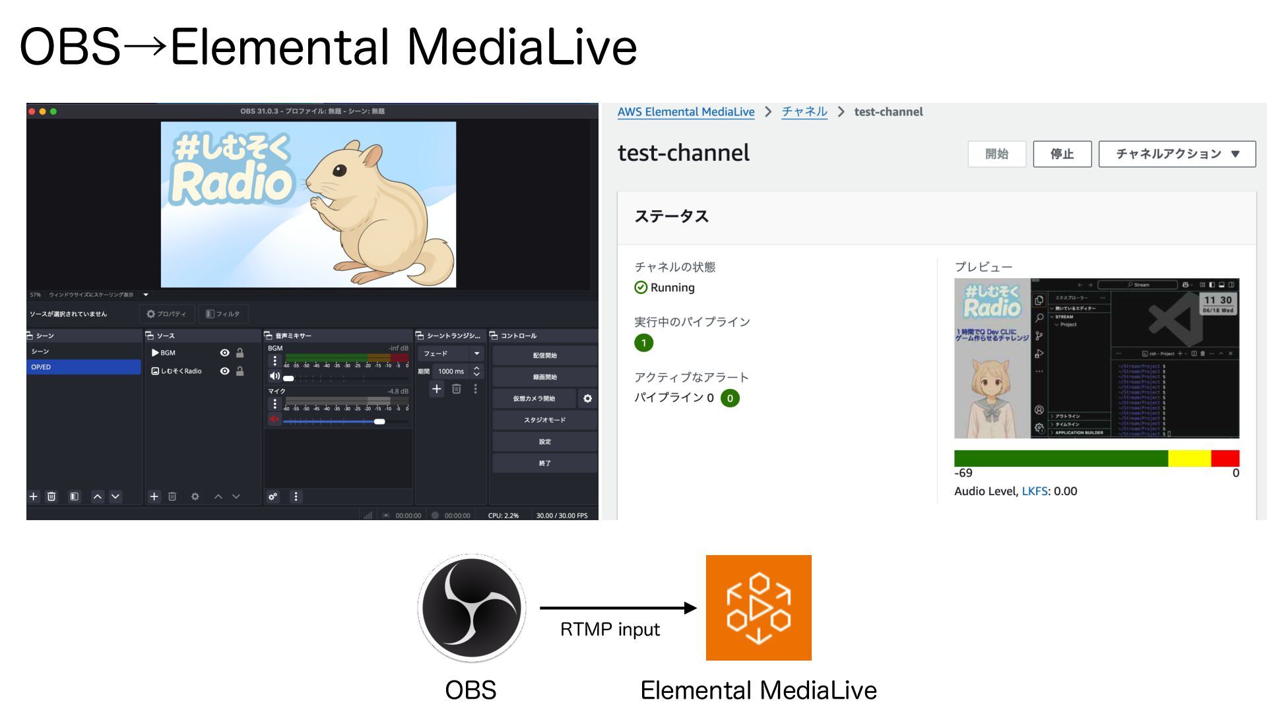The width and height of the screenshot is (1267, 712).
Task: Move the scene up in the Scenes panel
Action: coord(98,496)
